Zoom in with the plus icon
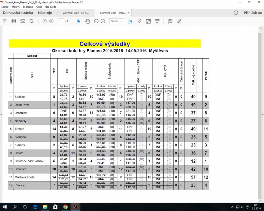 click(103, 21)
